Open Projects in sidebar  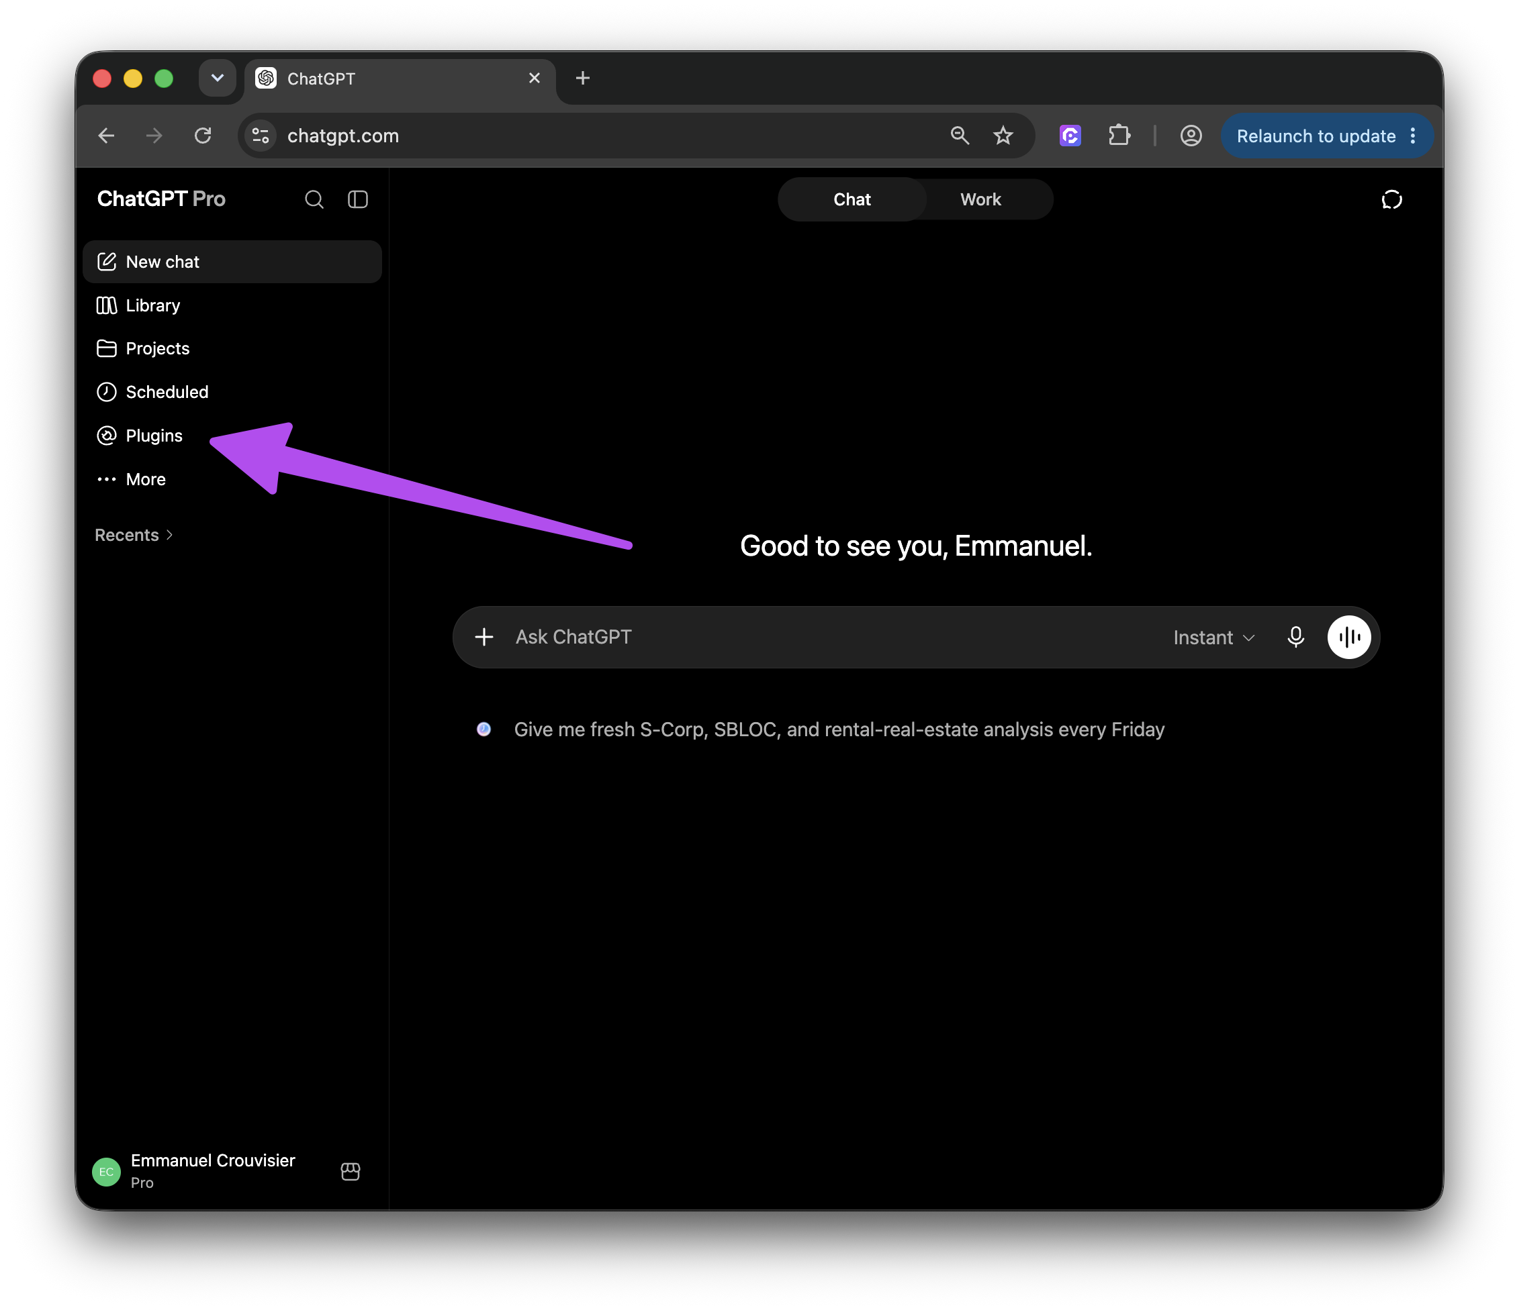coord(232,348)
